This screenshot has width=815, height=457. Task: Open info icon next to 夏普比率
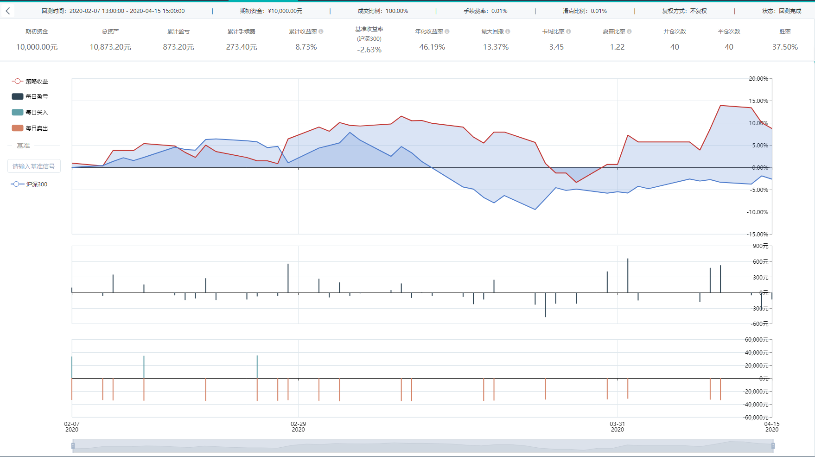pos(629,32)
